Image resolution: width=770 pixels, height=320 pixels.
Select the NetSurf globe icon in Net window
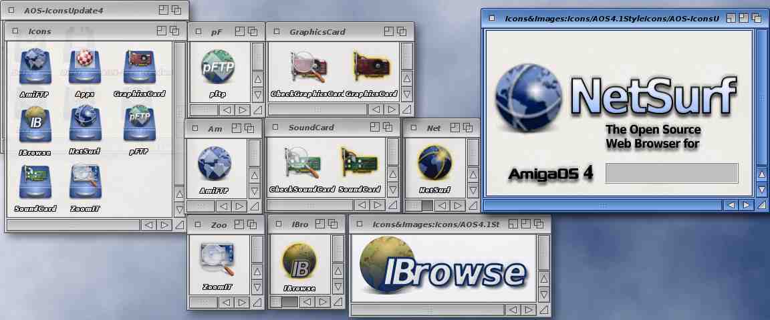coord(434,169)
